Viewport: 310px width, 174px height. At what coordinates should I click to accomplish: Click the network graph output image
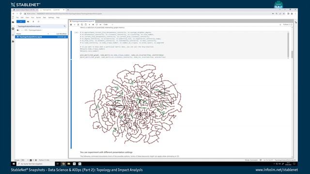tap(134, 104)
